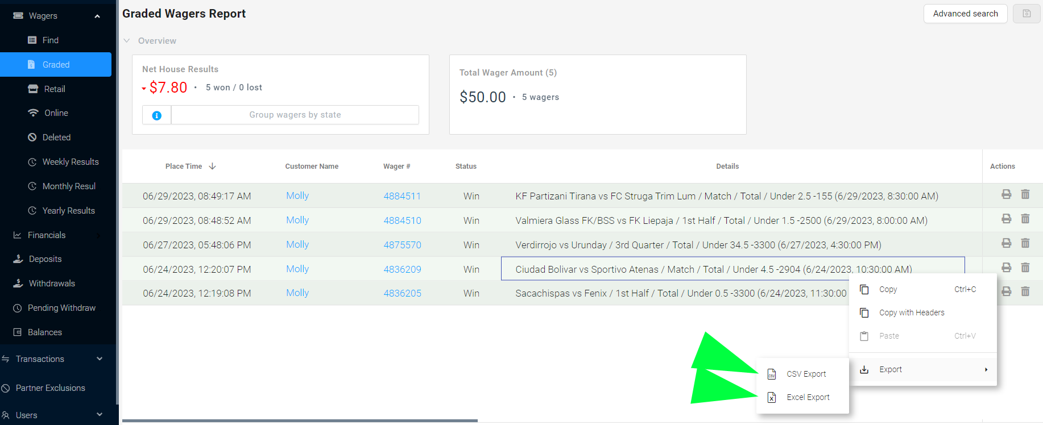The width and height of the screenshot is (1043, 425).
Task: Open Pending Withdraw in sidebar
Action: 61,308
